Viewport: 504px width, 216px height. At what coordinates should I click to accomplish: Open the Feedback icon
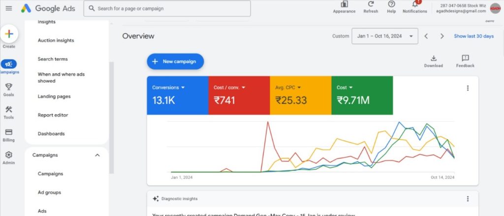click(465, 58)
